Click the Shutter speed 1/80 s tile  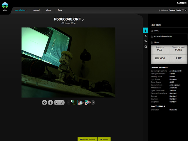click(x=178, y=50)
